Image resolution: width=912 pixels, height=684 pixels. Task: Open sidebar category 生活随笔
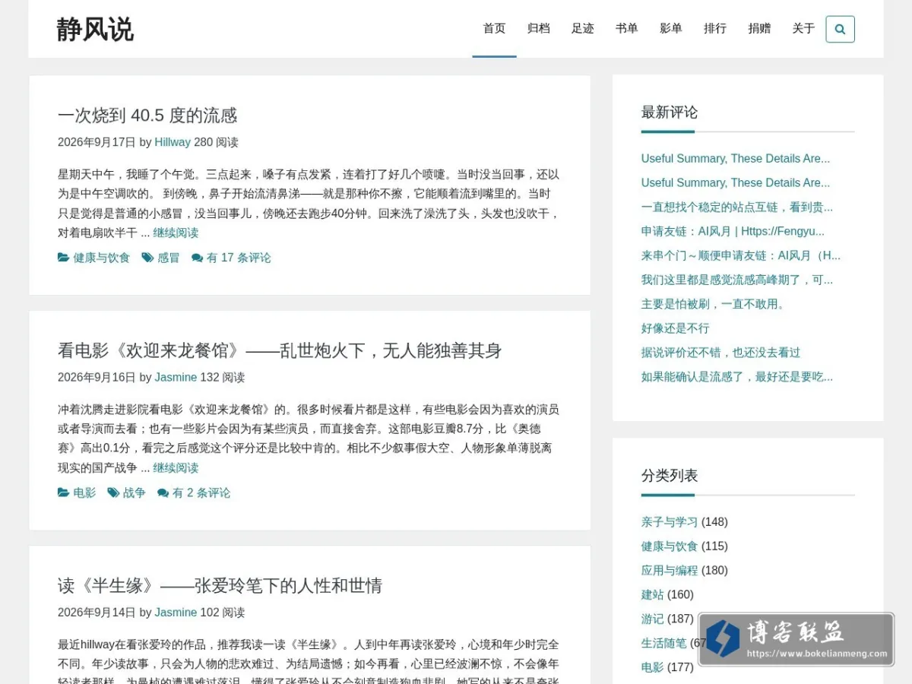(x=663, y=643)
